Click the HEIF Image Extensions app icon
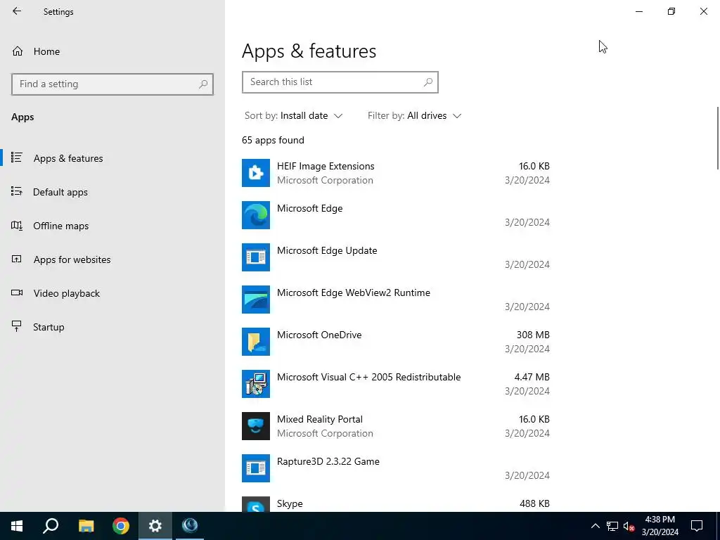Screen dimensions: 720x540 [x=256, y=173]
